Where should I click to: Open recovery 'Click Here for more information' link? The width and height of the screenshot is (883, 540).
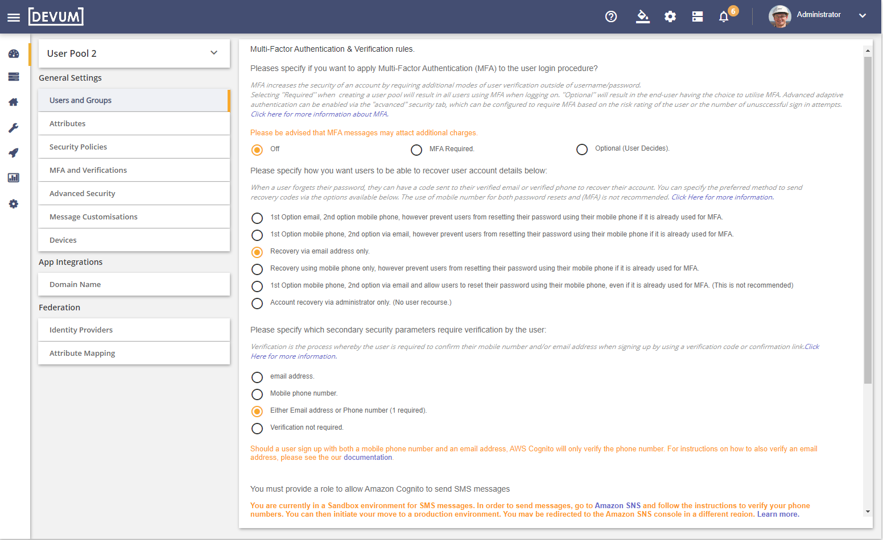click(722, 197)
